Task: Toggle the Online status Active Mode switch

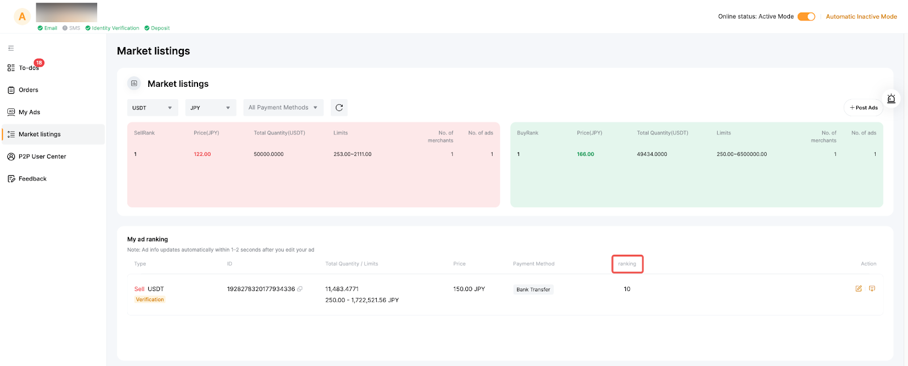Action: click(x=806, y=16)
